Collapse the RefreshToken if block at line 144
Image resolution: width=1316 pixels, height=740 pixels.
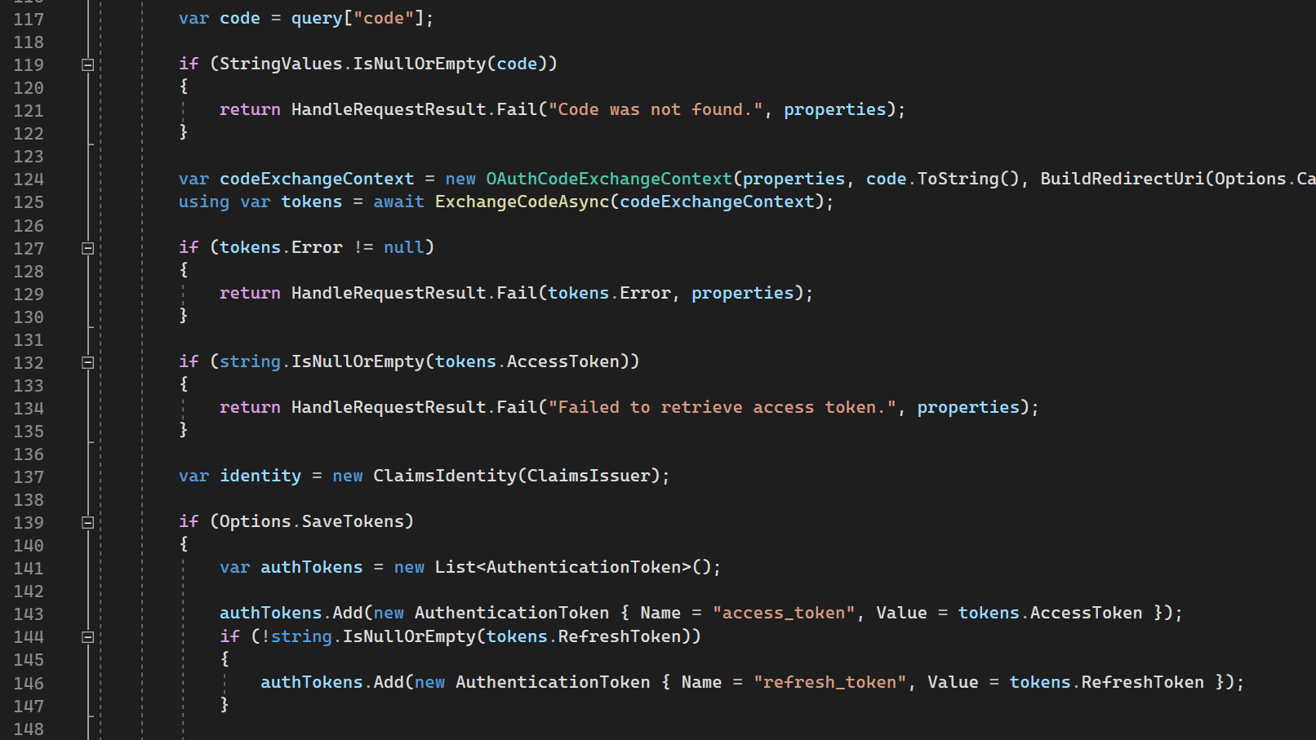88,637
